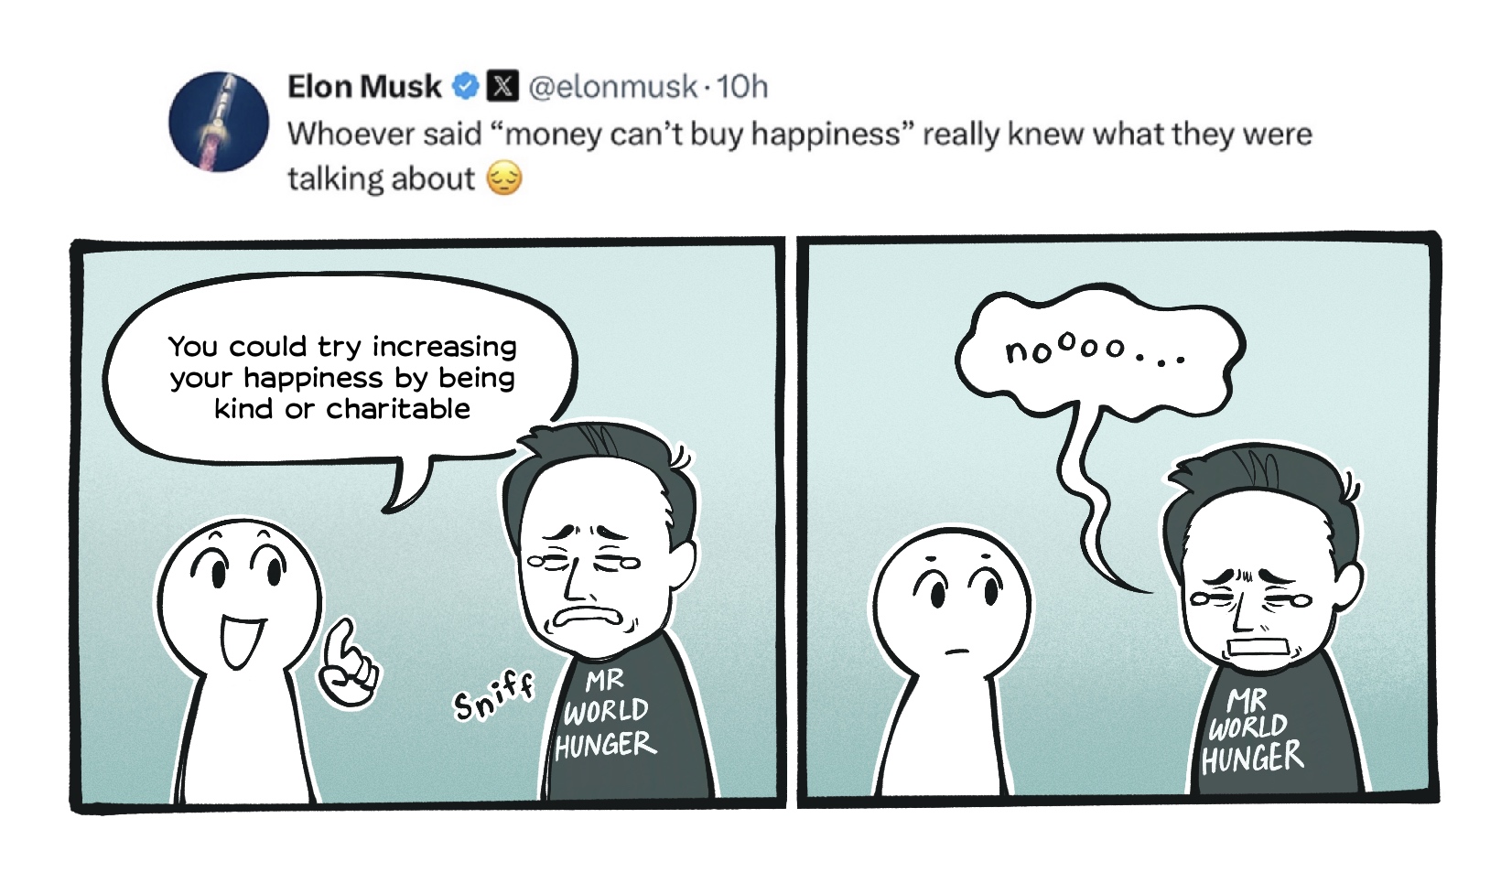The height and width of the screenshot is (883, 1512).
Task: Open the Elon Musk display name link
Action: pos(364,87)
